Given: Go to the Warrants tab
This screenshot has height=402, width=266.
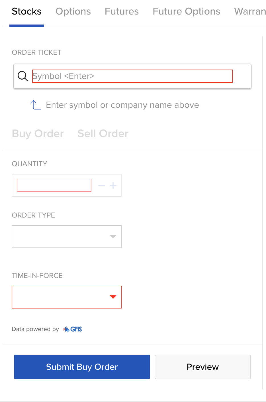Looking at the screenshot, I should (250, 12).
